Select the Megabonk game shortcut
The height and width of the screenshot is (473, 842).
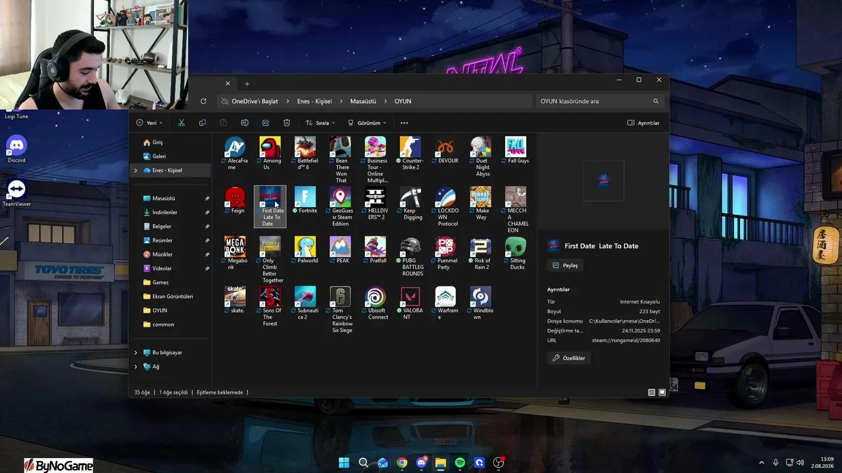[x=235, y=254]
